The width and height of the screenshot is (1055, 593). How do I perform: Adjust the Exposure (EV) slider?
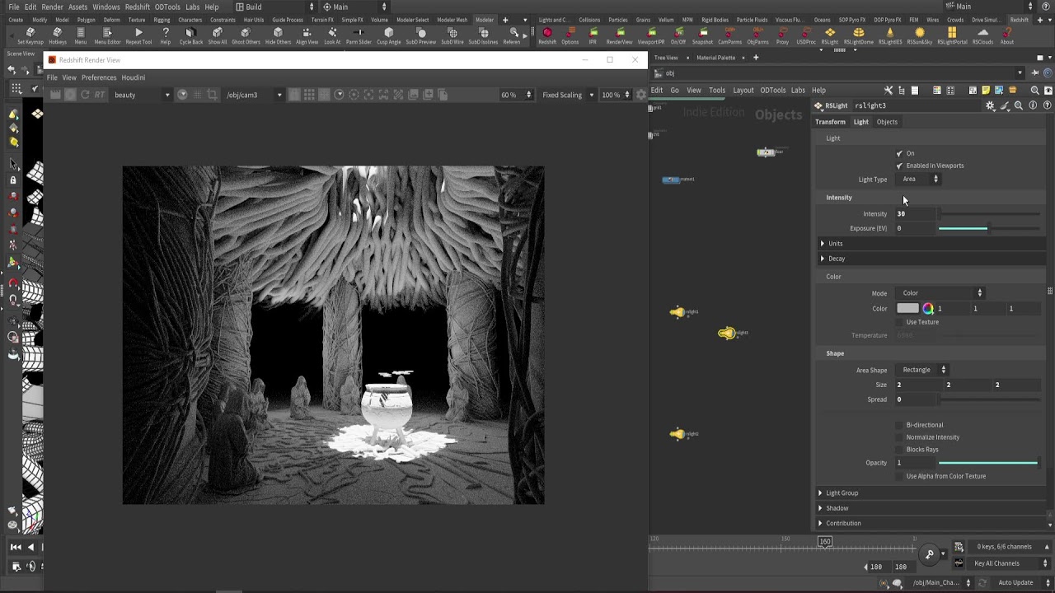988,228
